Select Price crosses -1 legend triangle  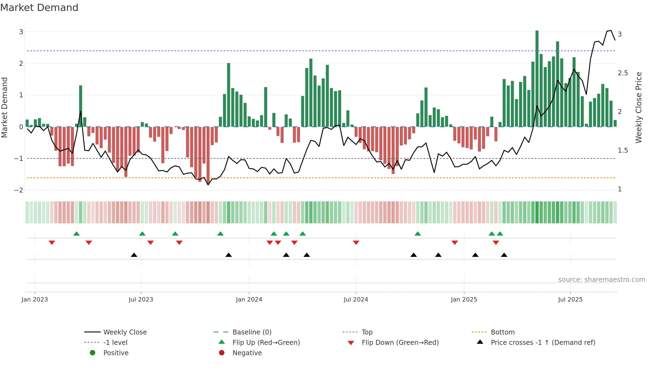(x=480, y=342)
